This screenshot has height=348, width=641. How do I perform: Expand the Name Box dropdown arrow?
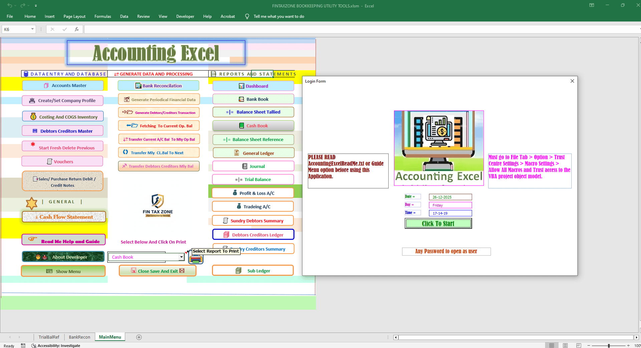coord(32,29)
